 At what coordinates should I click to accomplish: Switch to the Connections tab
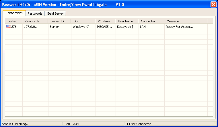pos(14,13)
